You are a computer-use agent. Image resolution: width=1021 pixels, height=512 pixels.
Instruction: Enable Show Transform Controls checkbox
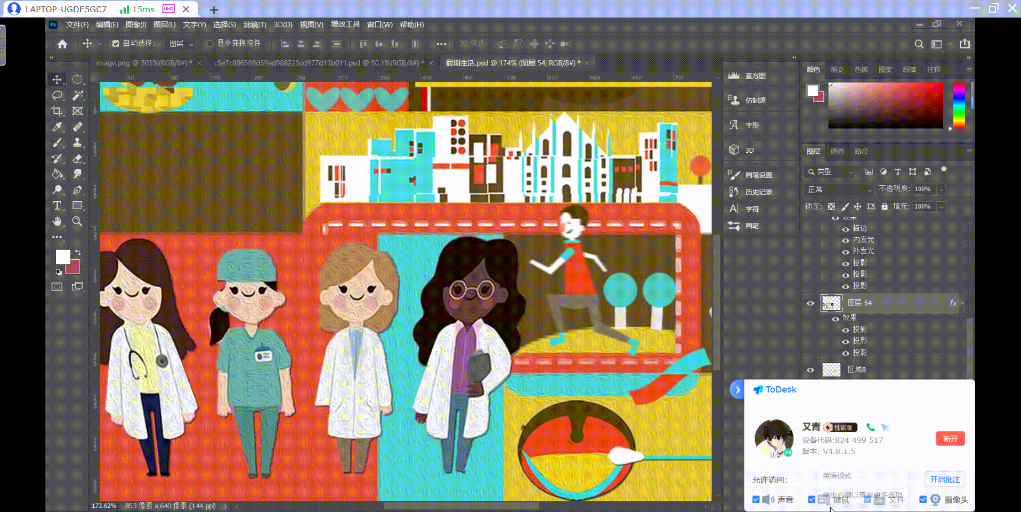point(210,44)
